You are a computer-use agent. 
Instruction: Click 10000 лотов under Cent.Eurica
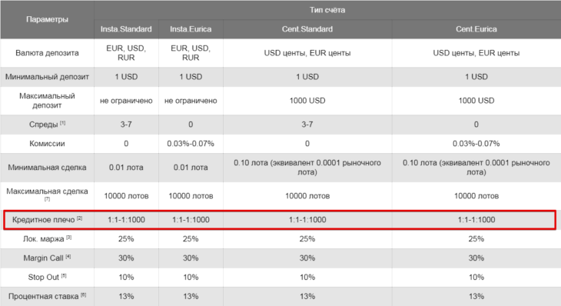click(x=476, y=196)
